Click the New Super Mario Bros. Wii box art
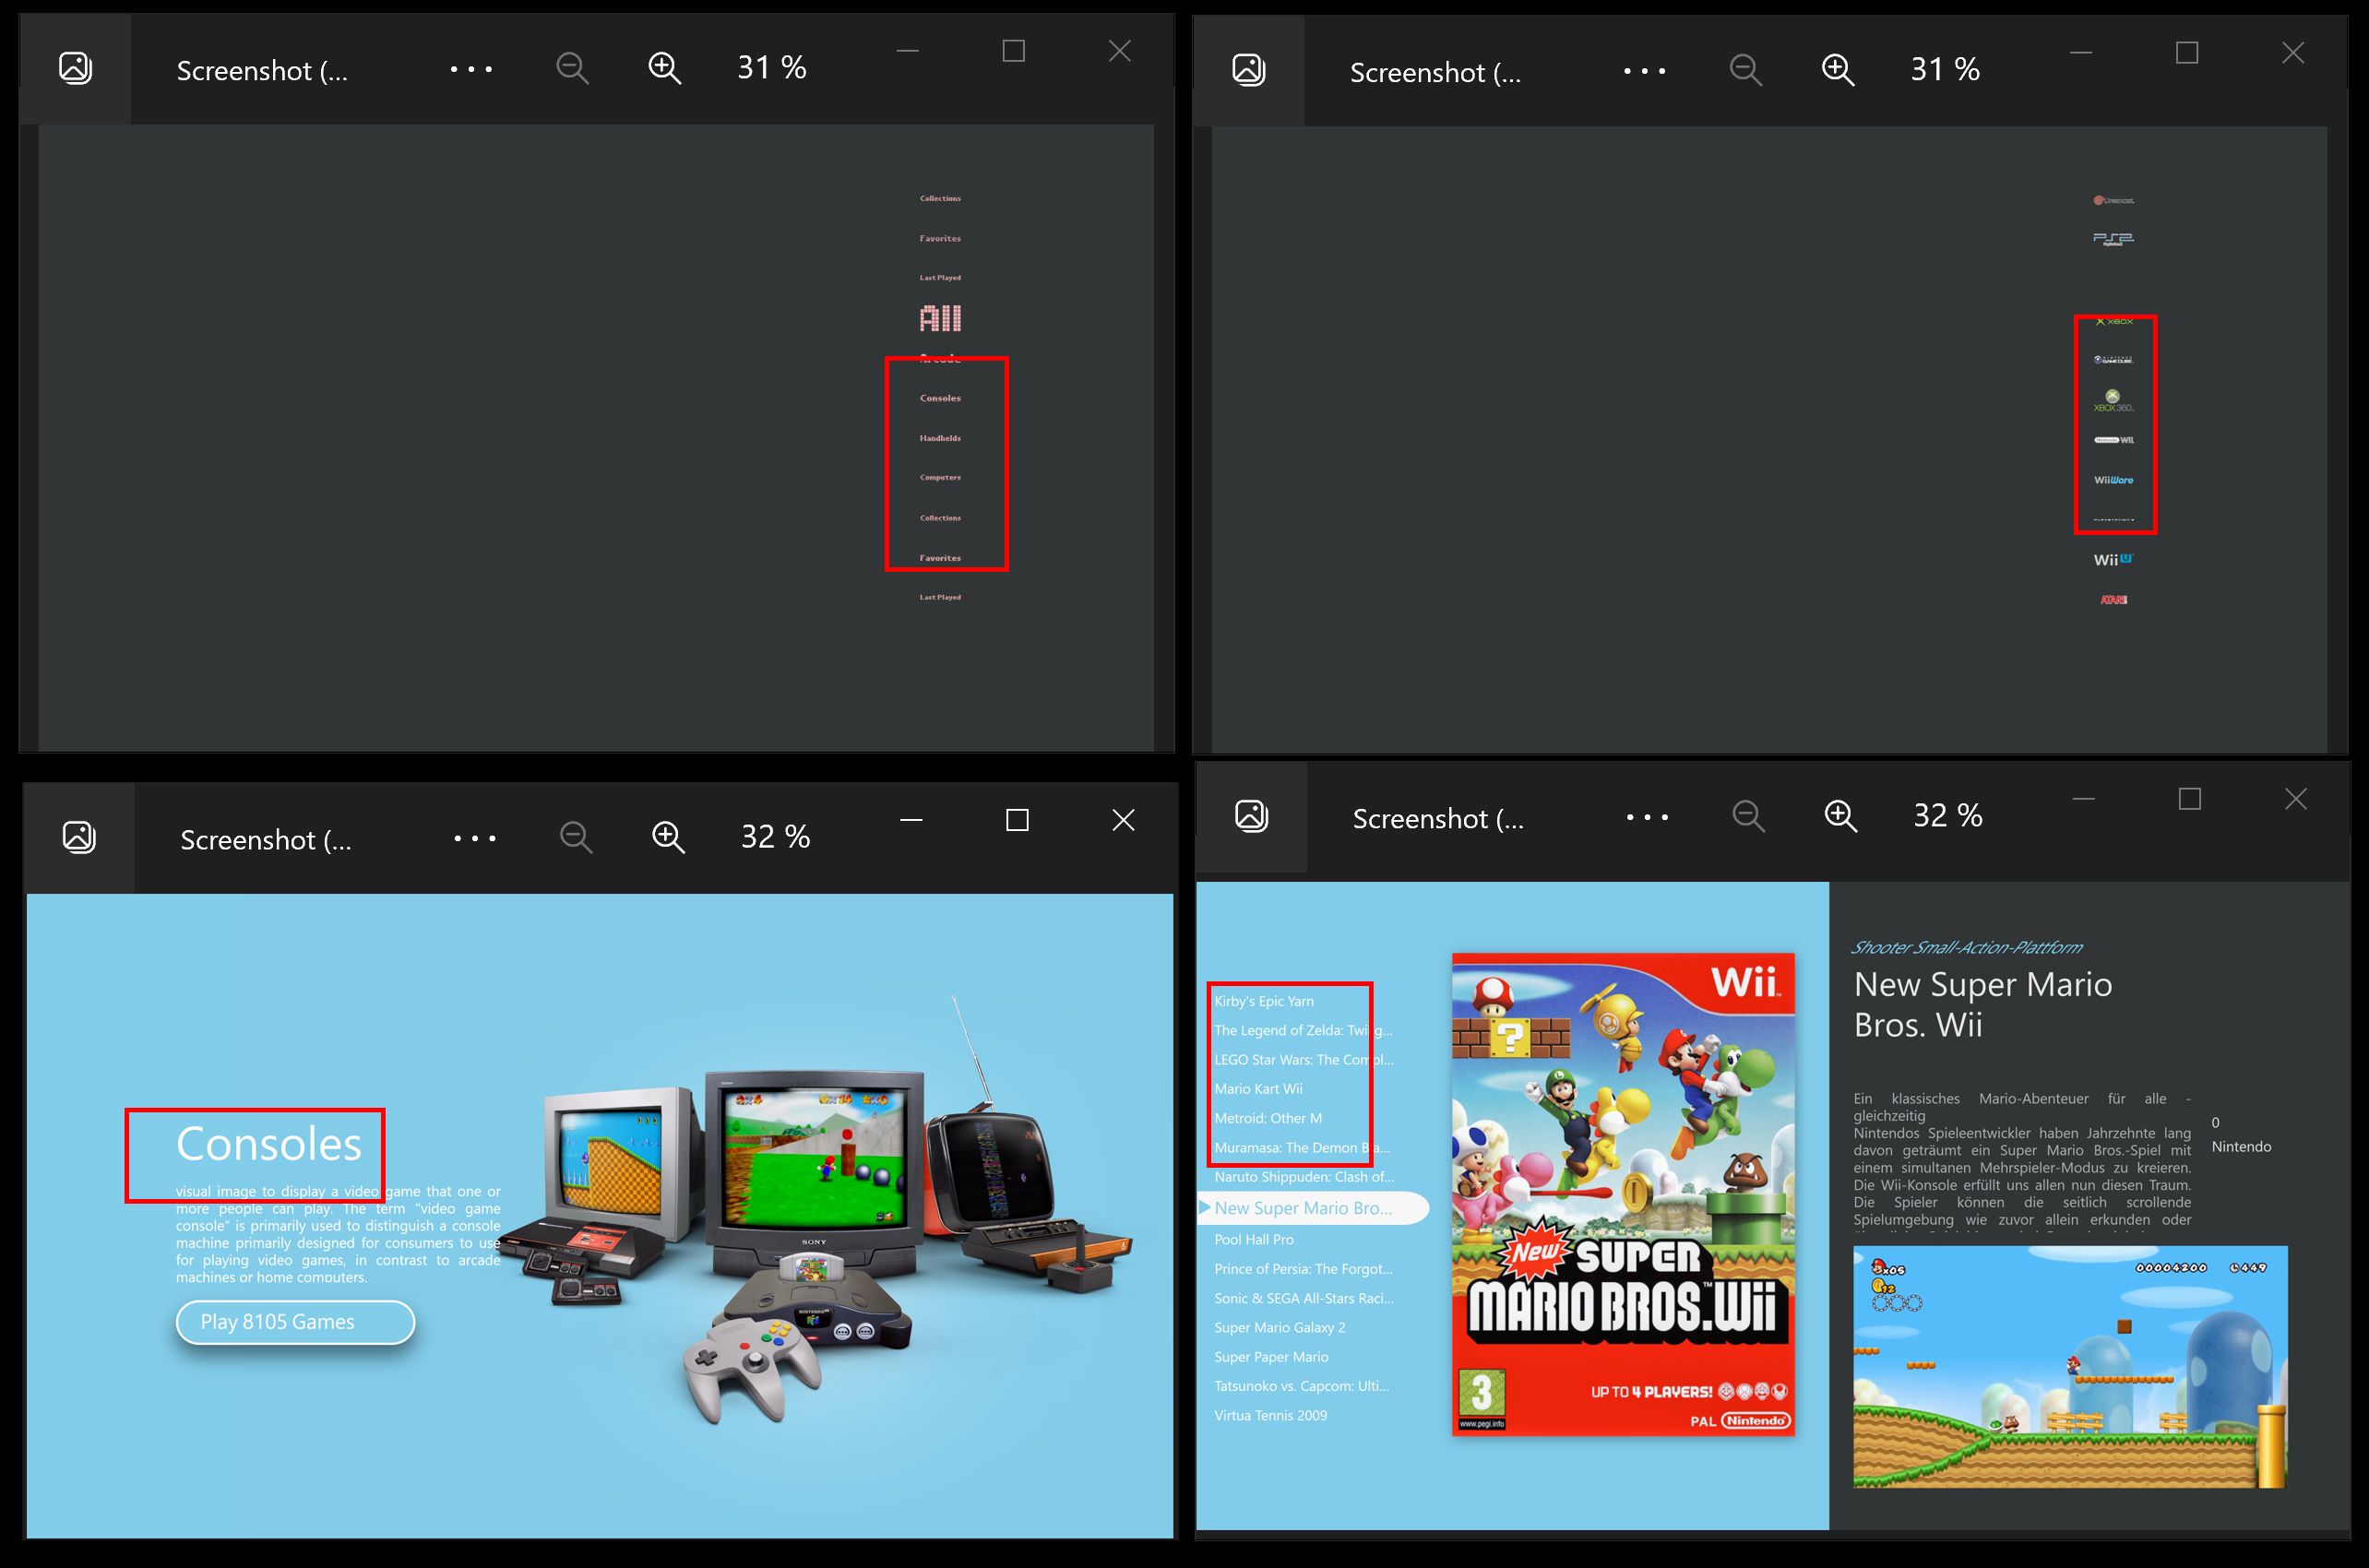 (1623, 1195)
